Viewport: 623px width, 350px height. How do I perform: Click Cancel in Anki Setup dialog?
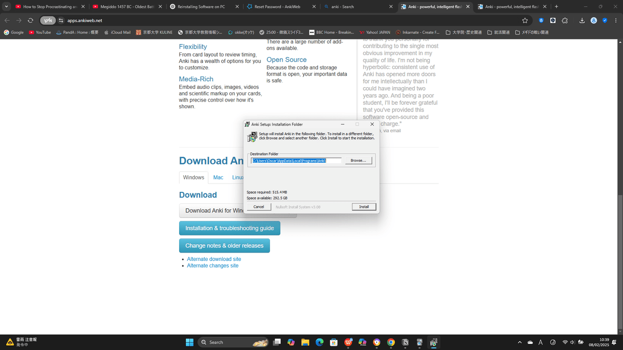259,207
